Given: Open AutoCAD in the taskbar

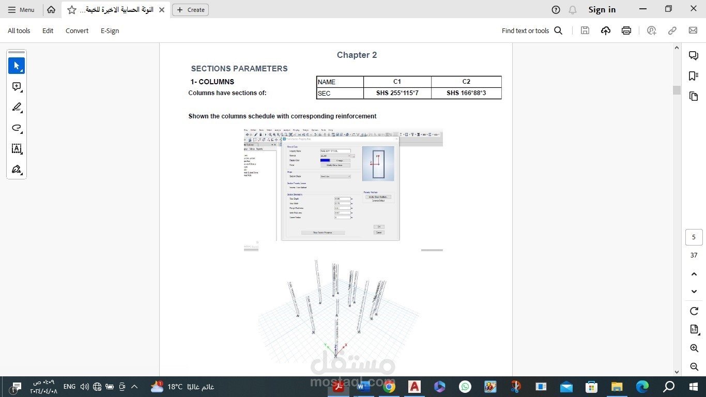Looking at the screenshot, I should click(415, 387).
